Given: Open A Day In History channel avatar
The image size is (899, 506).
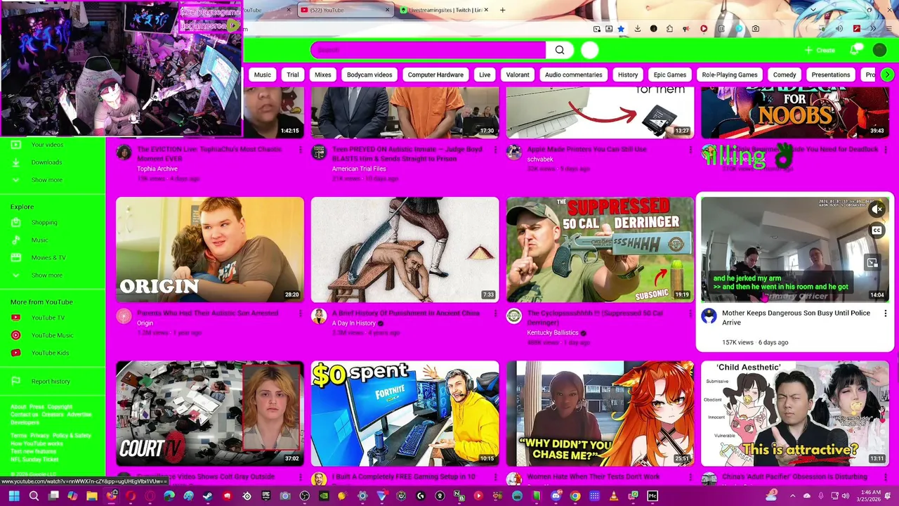Looking at the screenshot, I should 319,316.
